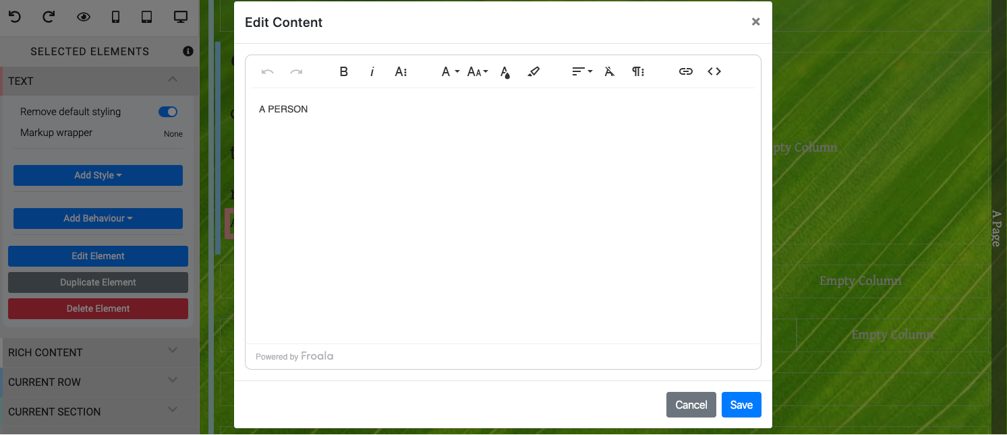The width and height of the screenshot is (1007, 435).
Task: Open the Add Behaviour dropdown
Action: click(x=98, y=218)
